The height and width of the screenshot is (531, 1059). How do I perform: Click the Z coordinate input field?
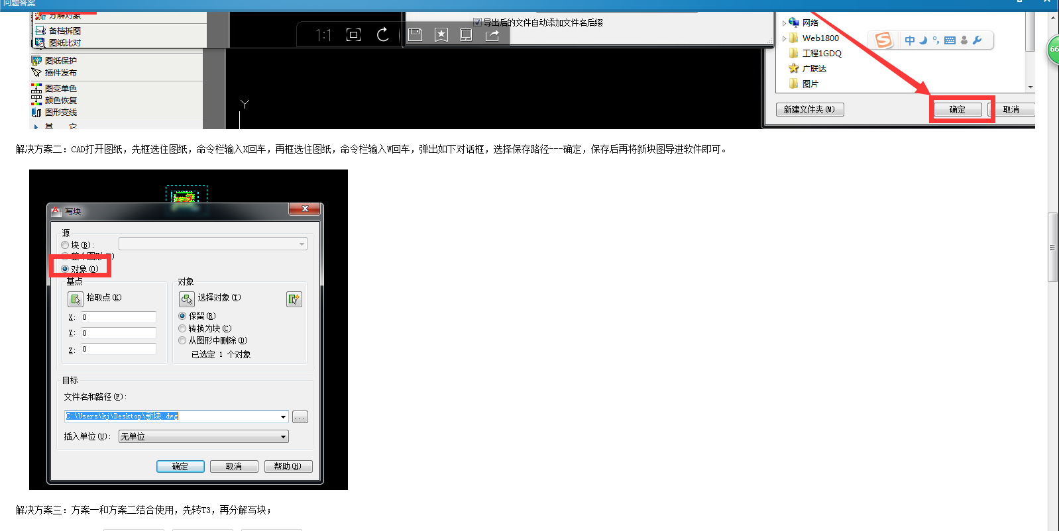pyautogui.click(x=119, y=349)
